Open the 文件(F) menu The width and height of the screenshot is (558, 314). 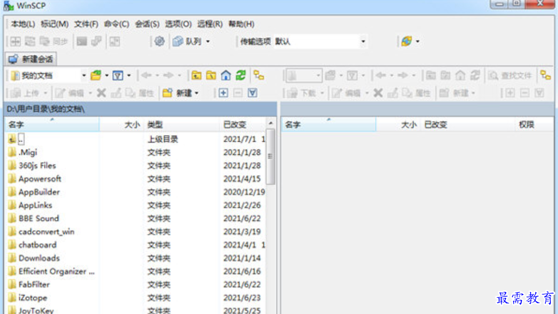coord(86,24)
